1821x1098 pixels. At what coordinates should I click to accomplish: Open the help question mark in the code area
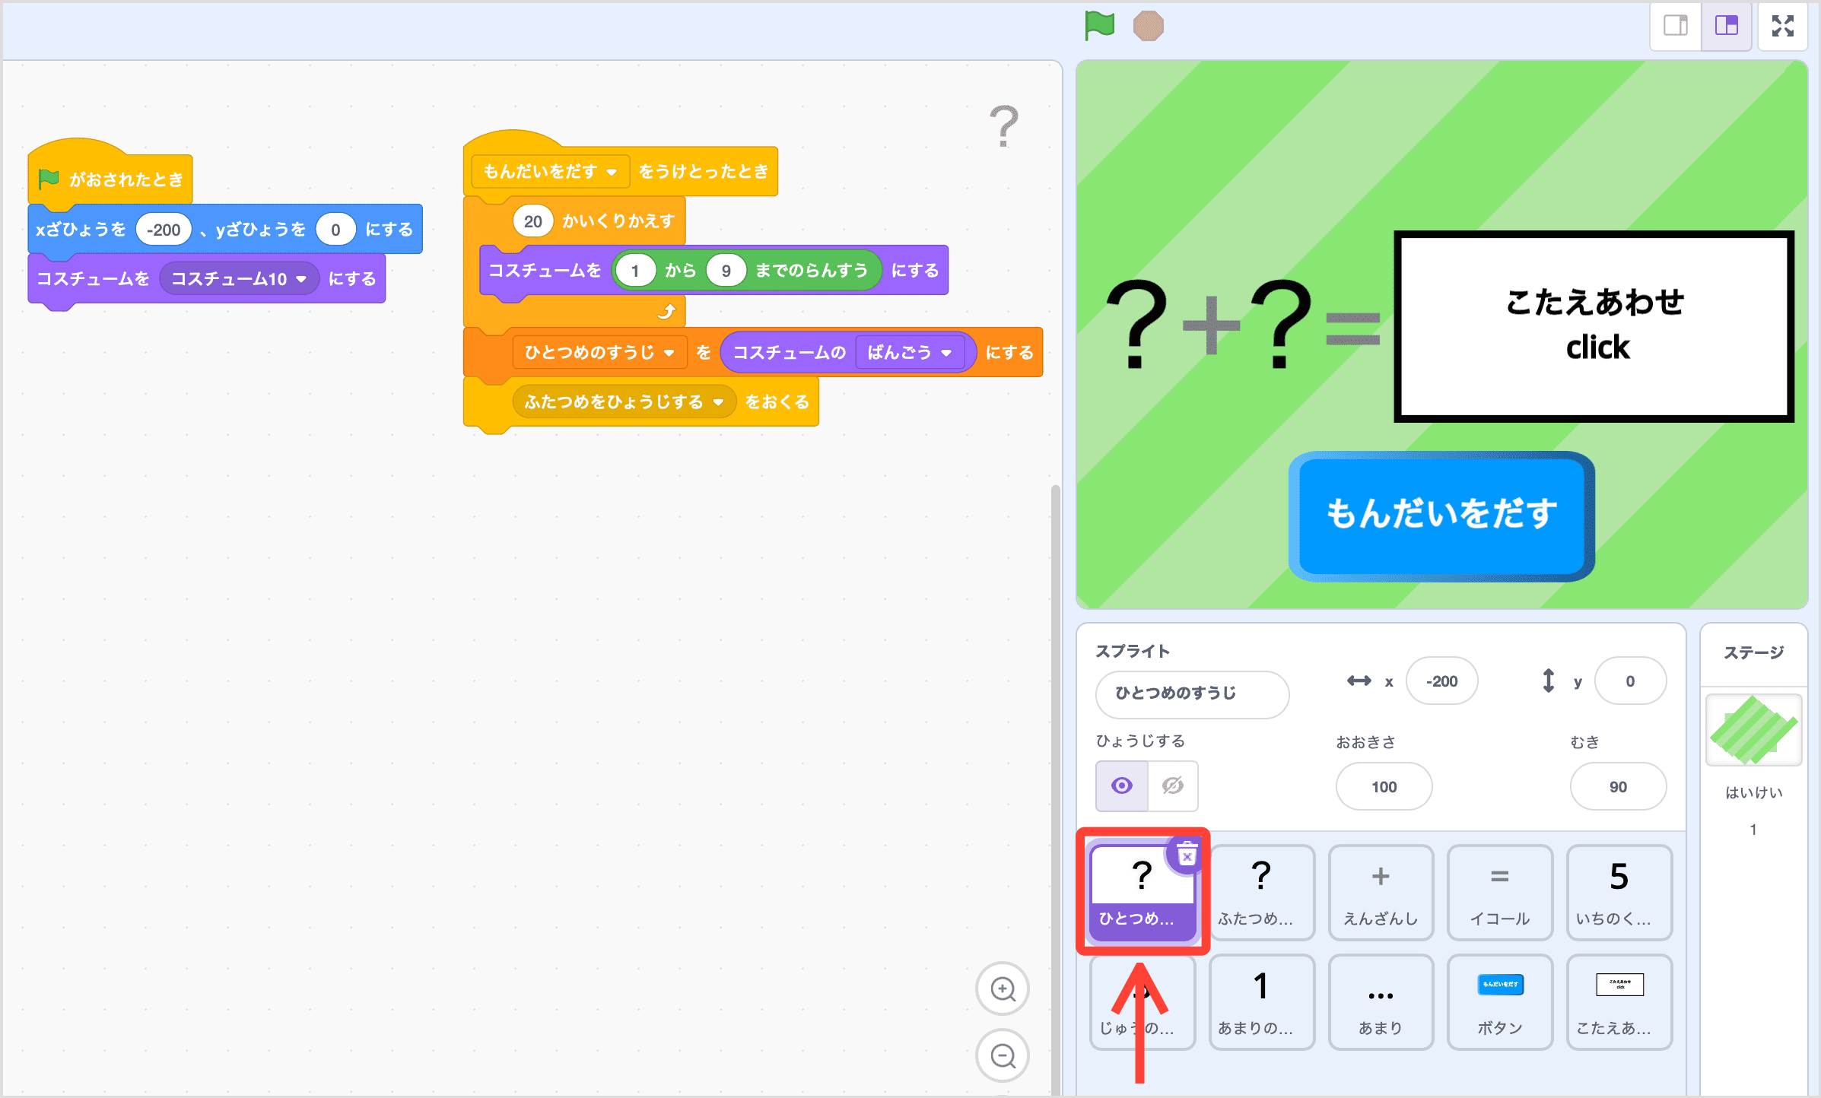click(1003, 125)
